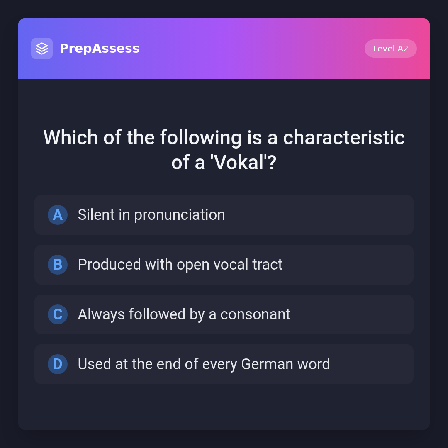Click the PrepAssess stacked layers logo icon
Image resolution: width=448 pixels, height=448 pixels.
point(42,49)
